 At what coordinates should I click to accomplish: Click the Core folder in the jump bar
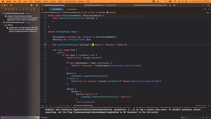tap(84, 13)
